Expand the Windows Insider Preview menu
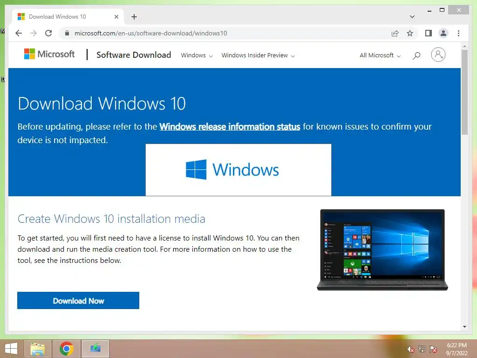477x358 pixels. pyautogui.click(x=258, y=55)
